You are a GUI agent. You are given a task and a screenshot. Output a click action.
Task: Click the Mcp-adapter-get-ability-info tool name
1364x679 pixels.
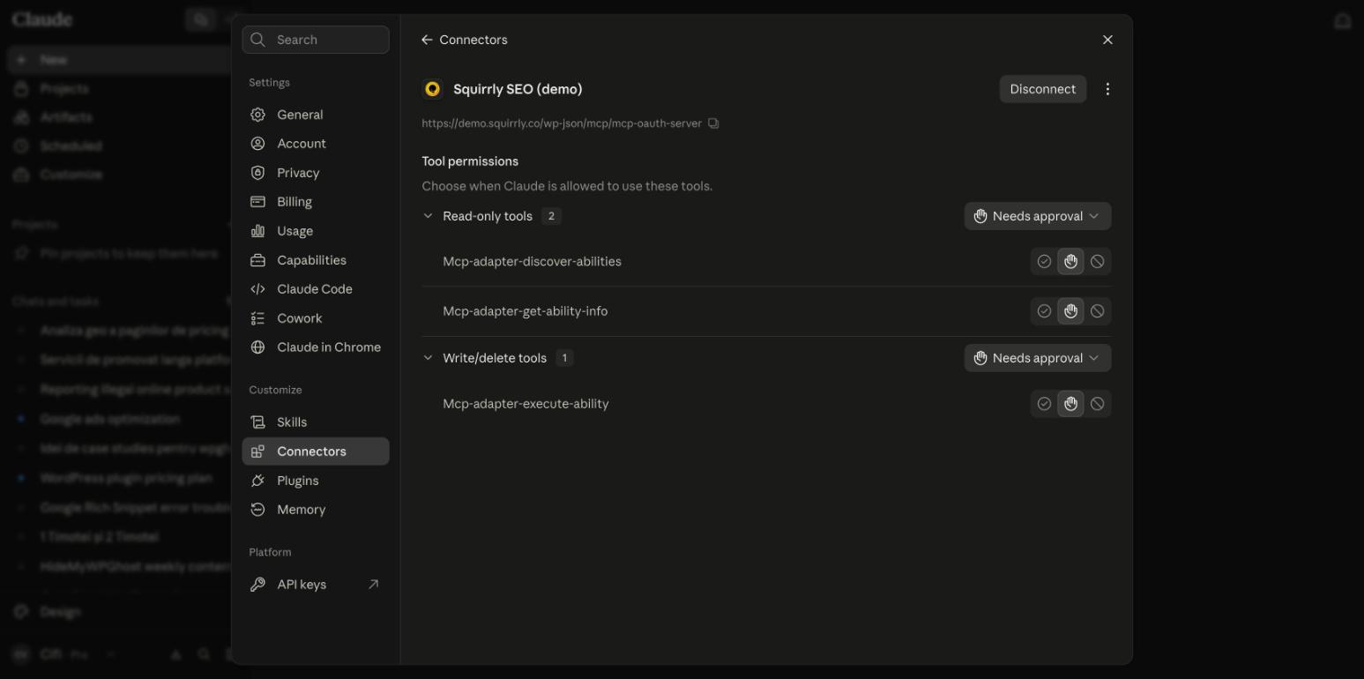coord(525,311)
